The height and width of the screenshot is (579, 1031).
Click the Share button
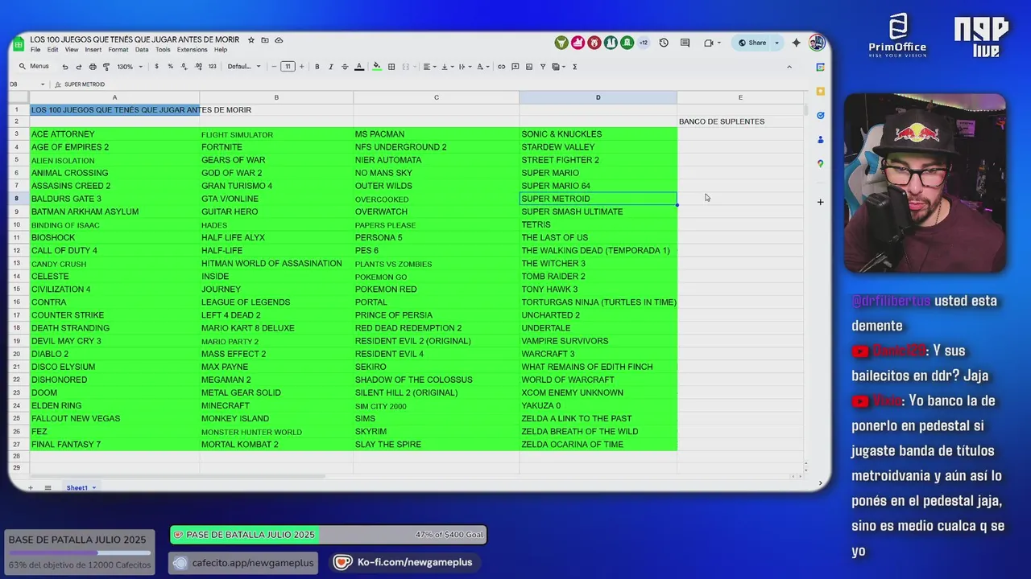point(752,43)
